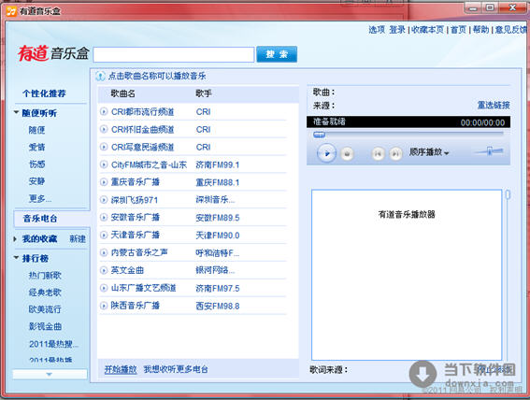Viewport: 530px width, 400px height.
Task: Click the search input field
Action: pyautogui.click(x=174, y=55)
